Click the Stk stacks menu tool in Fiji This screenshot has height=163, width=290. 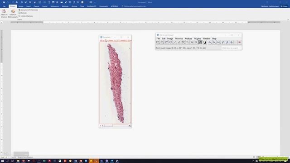click(214, 42)
